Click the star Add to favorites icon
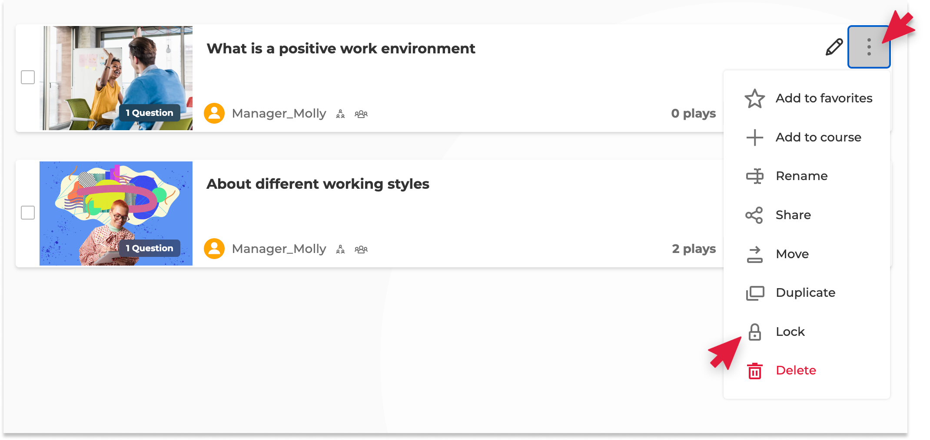The height and width of the screenshot is (440, 930). pos(754,99)
